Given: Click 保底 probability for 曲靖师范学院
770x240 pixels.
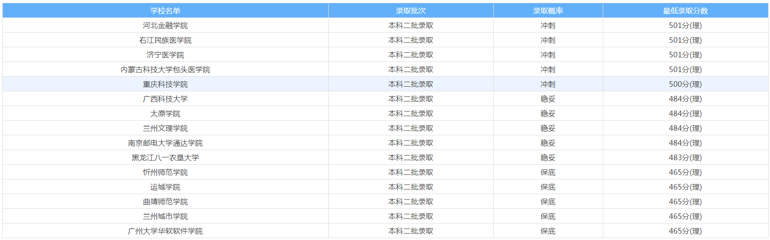Looking at the screenshot, I should (x=548, y=201).
